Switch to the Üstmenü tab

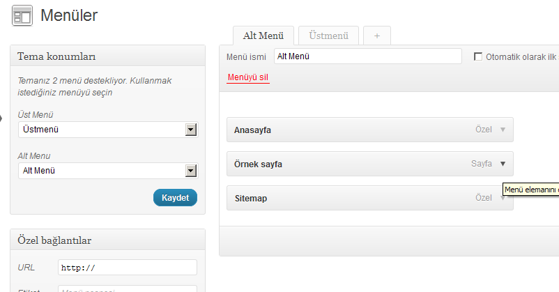pyautogui.click(x=328, y=36)
